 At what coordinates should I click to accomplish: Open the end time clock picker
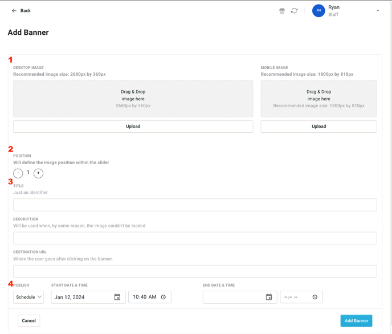point(315,297)
